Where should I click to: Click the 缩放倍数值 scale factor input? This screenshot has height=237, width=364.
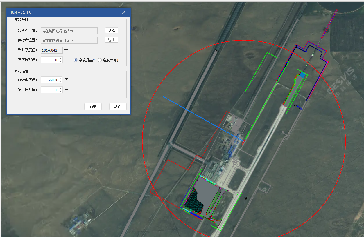(50, 90)
